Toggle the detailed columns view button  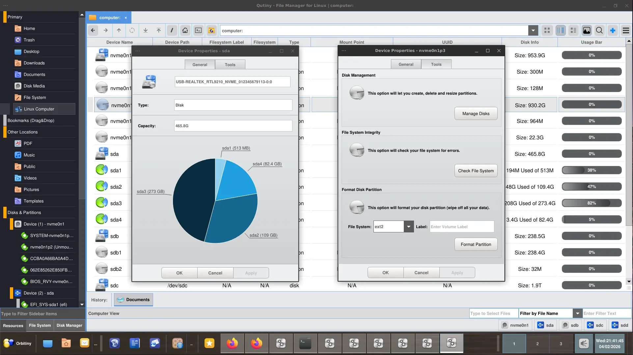click(560, 31)
